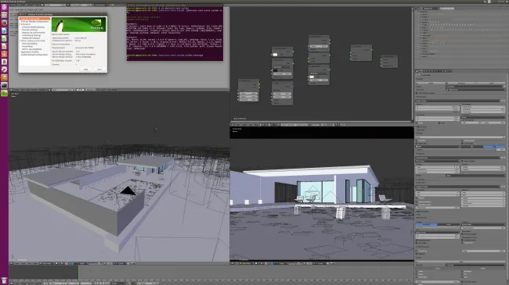The height and width of the screenshot is (285, 509).
Task: Toggle the Square Samples checkbox
Action: (x=463, y=161)
